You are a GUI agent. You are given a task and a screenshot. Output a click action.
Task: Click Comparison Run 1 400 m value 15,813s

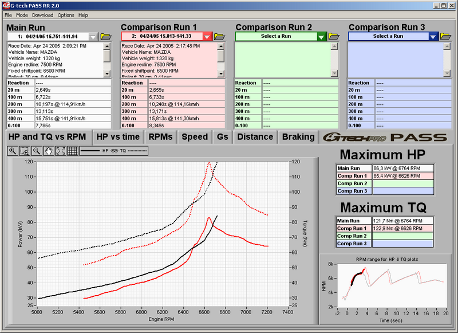tap(187, 119)
